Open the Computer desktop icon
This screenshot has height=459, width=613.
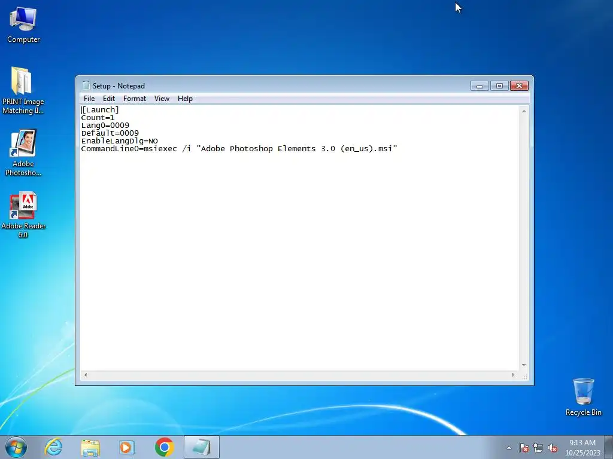(23, 25)
